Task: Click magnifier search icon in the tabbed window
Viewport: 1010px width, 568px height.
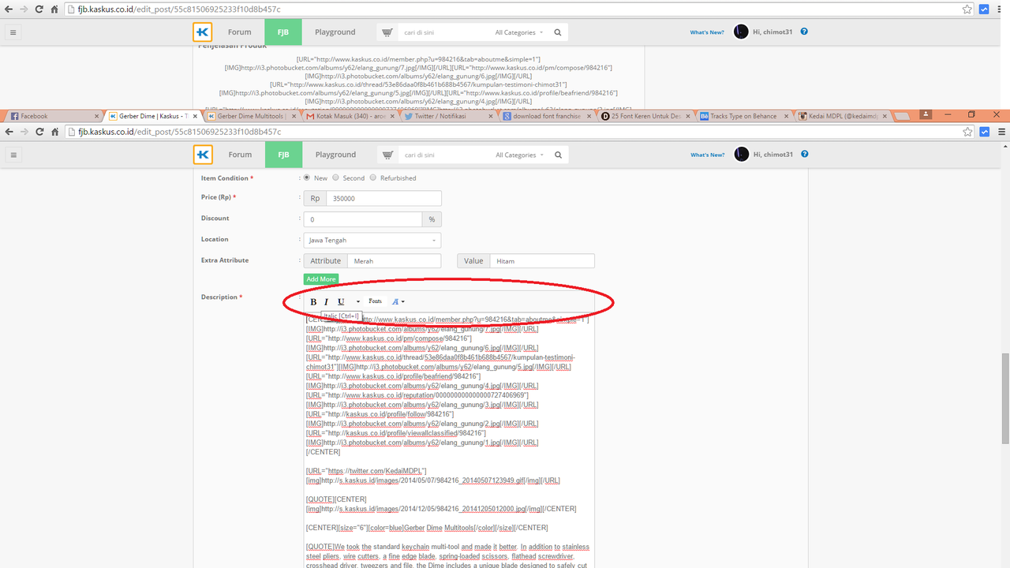Action: tap(558, 155)
